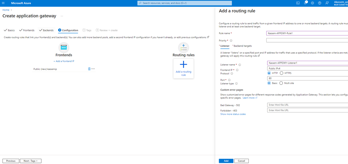
Task: Go to the Basics tab
Action: click(x=9, y=30)
